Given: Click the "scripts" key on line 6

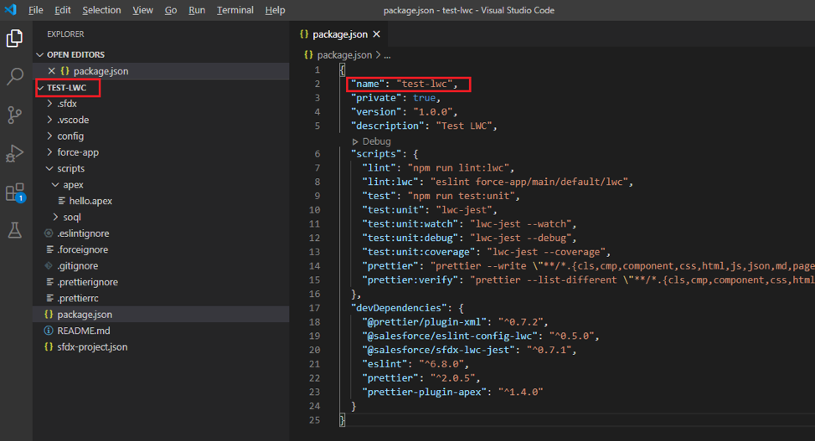Looking at the screenshot, I should (x=376, y=154).
